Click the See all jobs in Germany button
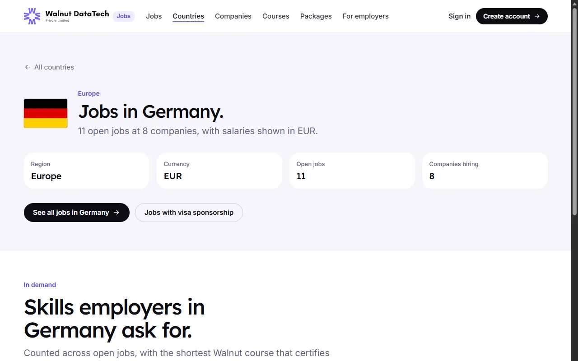 (77, 213)
